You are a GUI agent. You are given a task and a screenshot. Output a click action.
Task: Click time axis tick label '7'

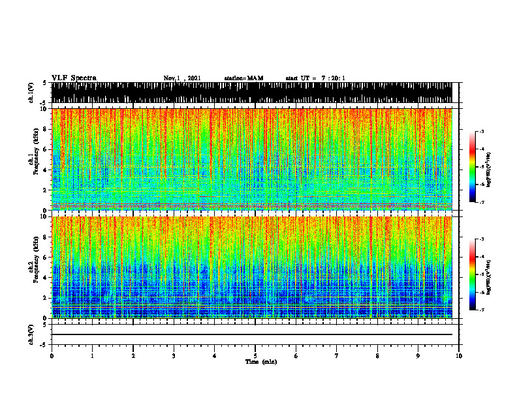click(x=337, y=356)
